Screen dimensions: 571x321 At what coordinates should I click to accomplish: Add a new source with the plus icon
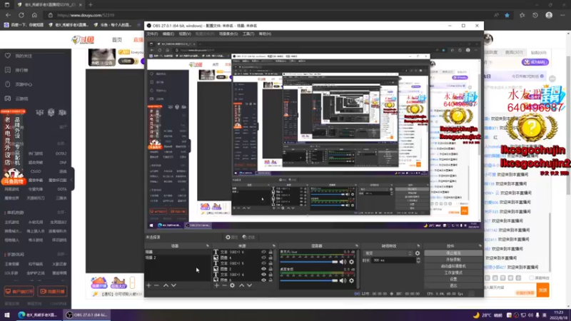(x=217, y=286)
